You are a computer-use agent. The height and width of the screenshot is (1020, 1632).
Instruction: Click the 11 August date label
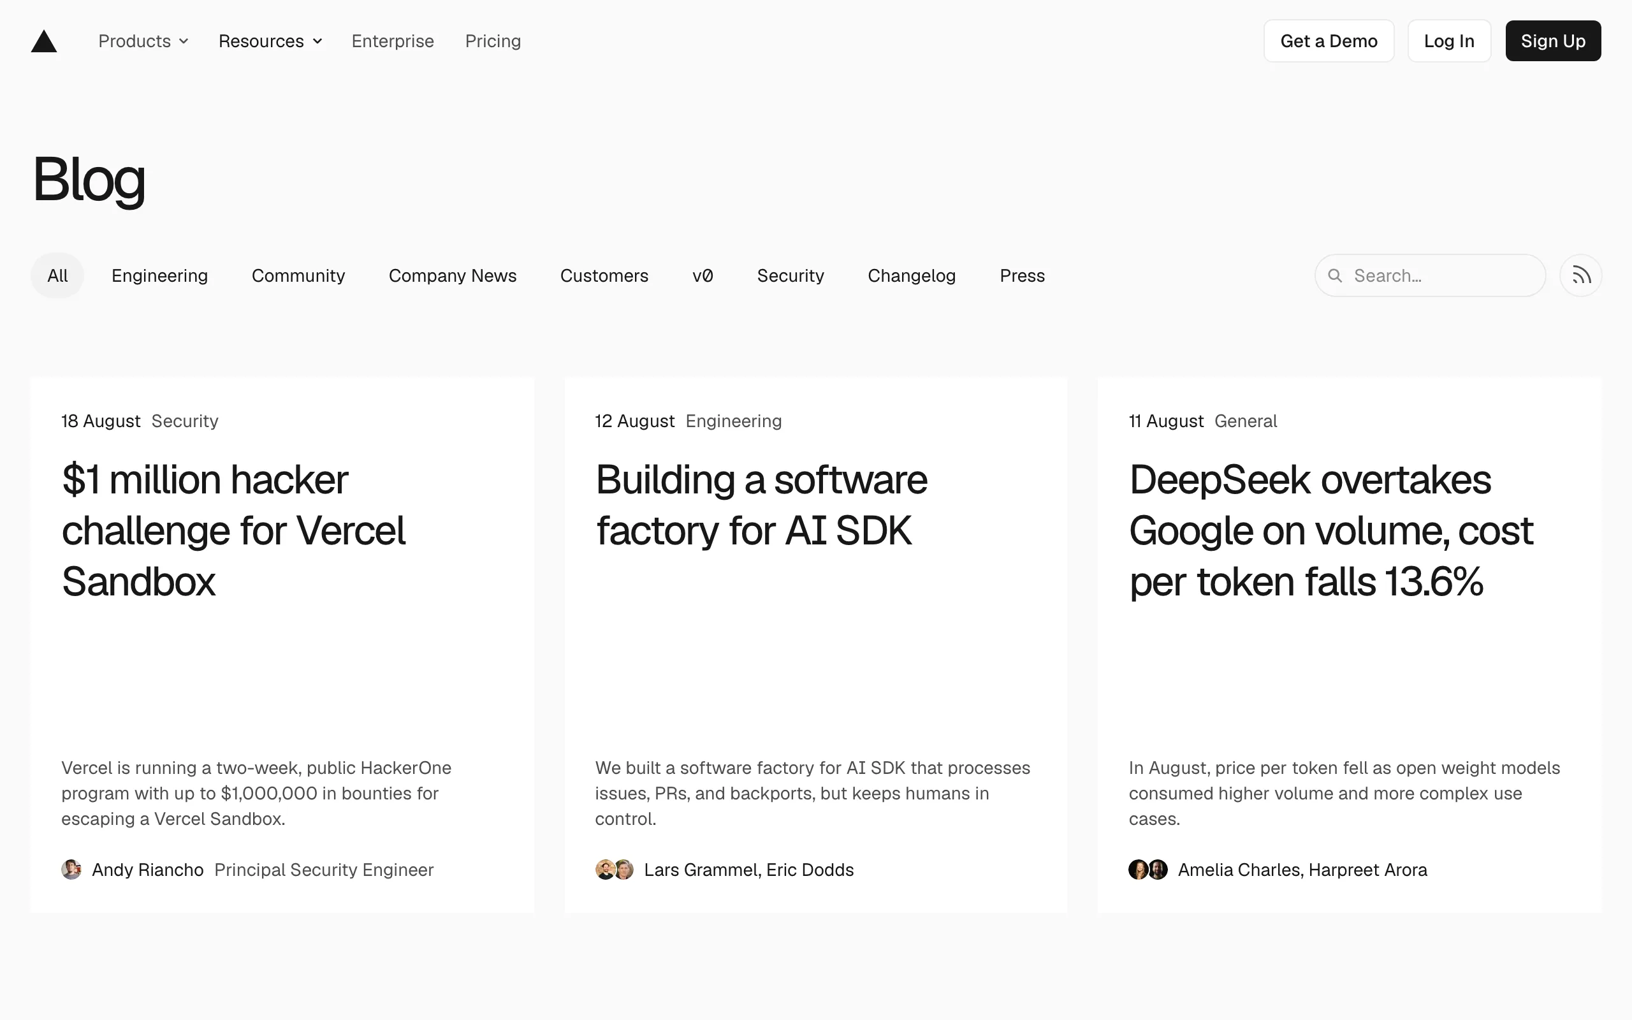coord(1166,421)
